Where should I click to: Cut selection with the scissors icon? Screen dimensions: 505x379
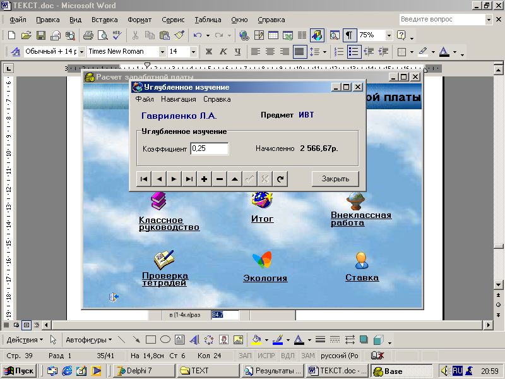point(135,35)
